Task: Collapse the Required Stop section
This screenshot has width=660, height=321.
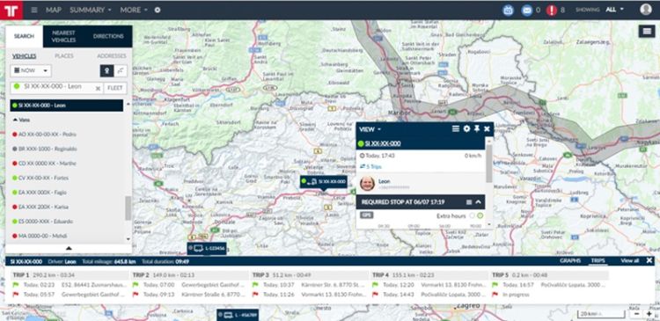Action: (x=478, y=202)
